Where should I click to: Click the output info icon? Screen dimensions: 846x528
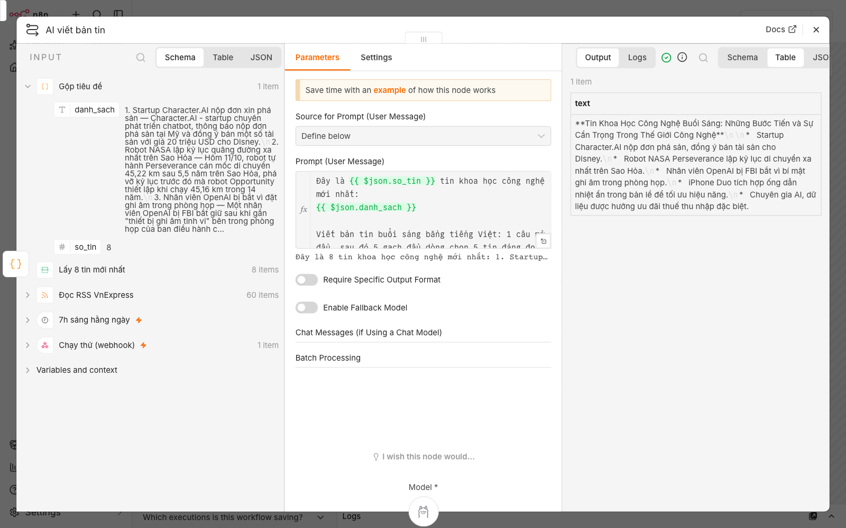click(x=682, y=57)
